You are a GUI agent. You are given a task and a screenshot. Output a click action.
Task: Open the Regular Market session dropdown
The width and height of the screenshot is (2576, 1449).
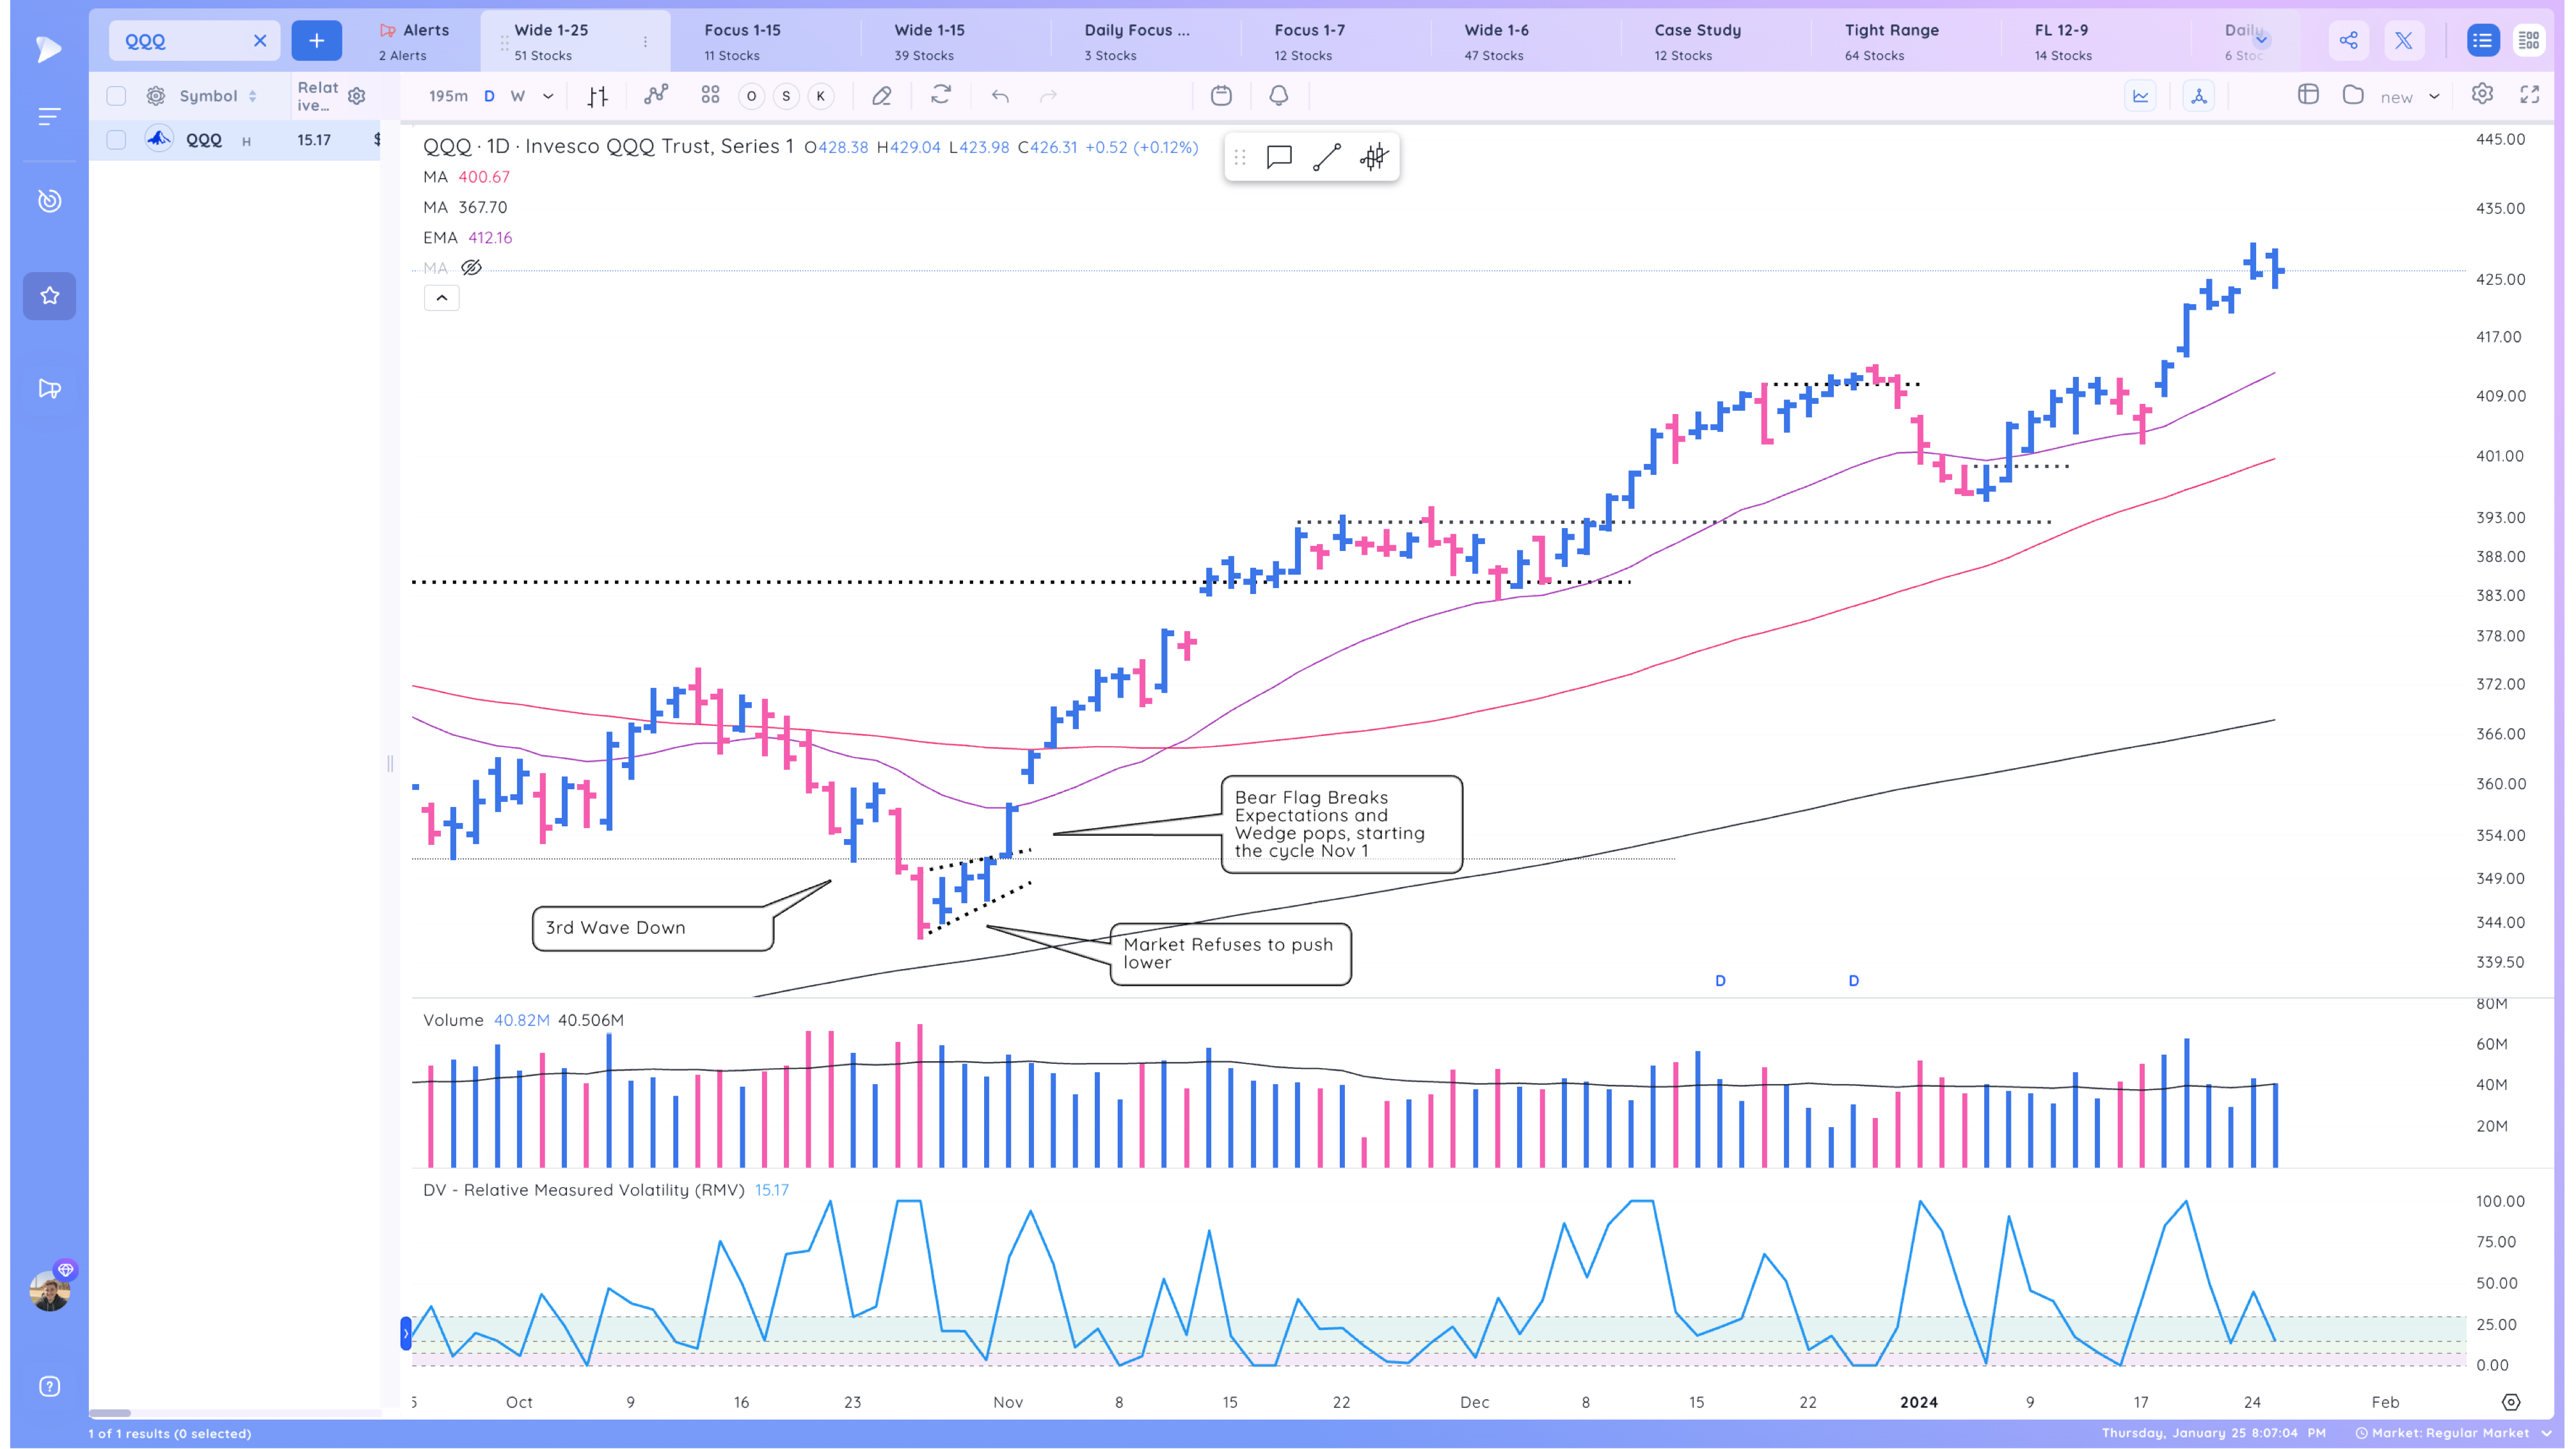click(x=2453, y=1433)
